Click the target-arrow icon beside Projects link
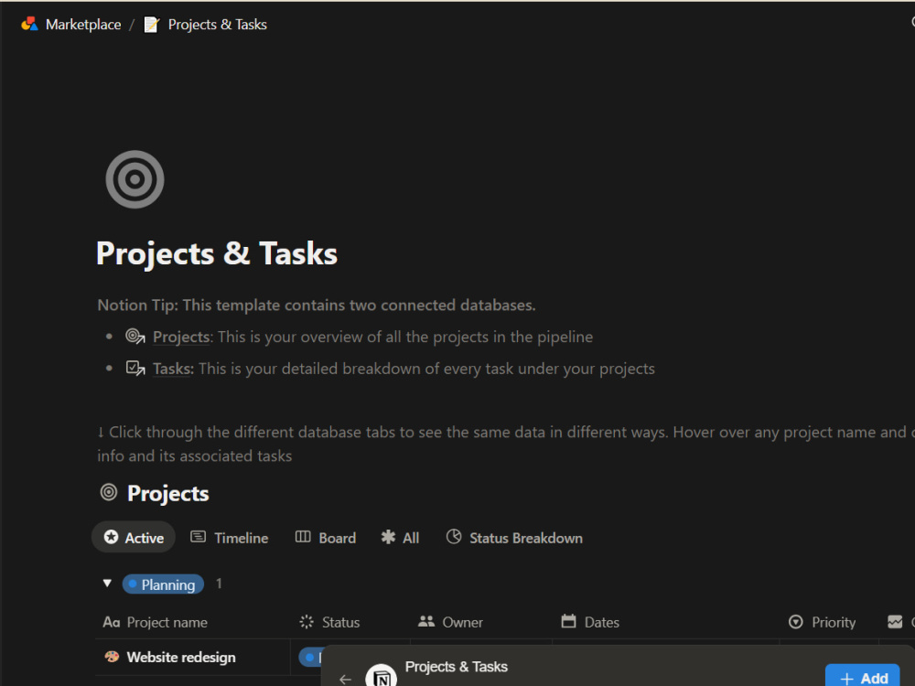Image resolution: width=915 pixels, height=686 pixels. pos(135,336)
